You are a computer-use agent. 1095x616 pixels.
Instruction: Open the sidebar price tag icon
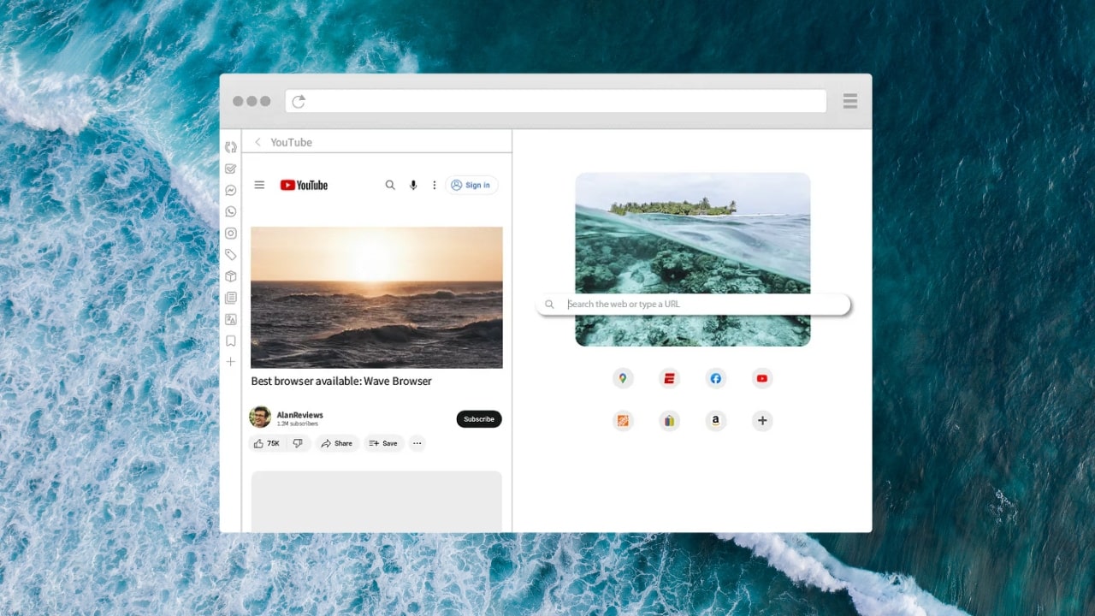(231, 254)
